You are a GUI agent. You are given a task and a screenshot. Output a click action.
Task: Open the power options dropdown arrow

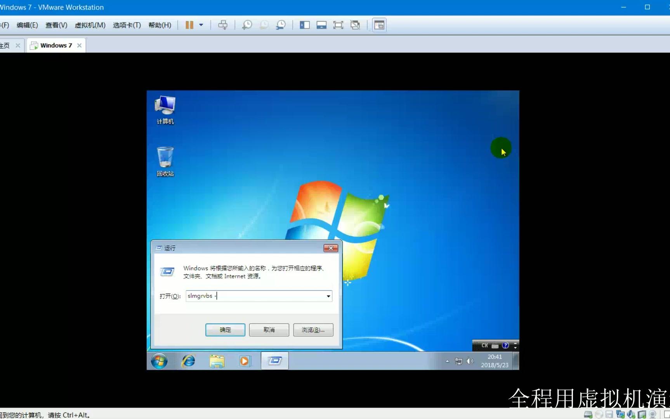pos(201,25)
